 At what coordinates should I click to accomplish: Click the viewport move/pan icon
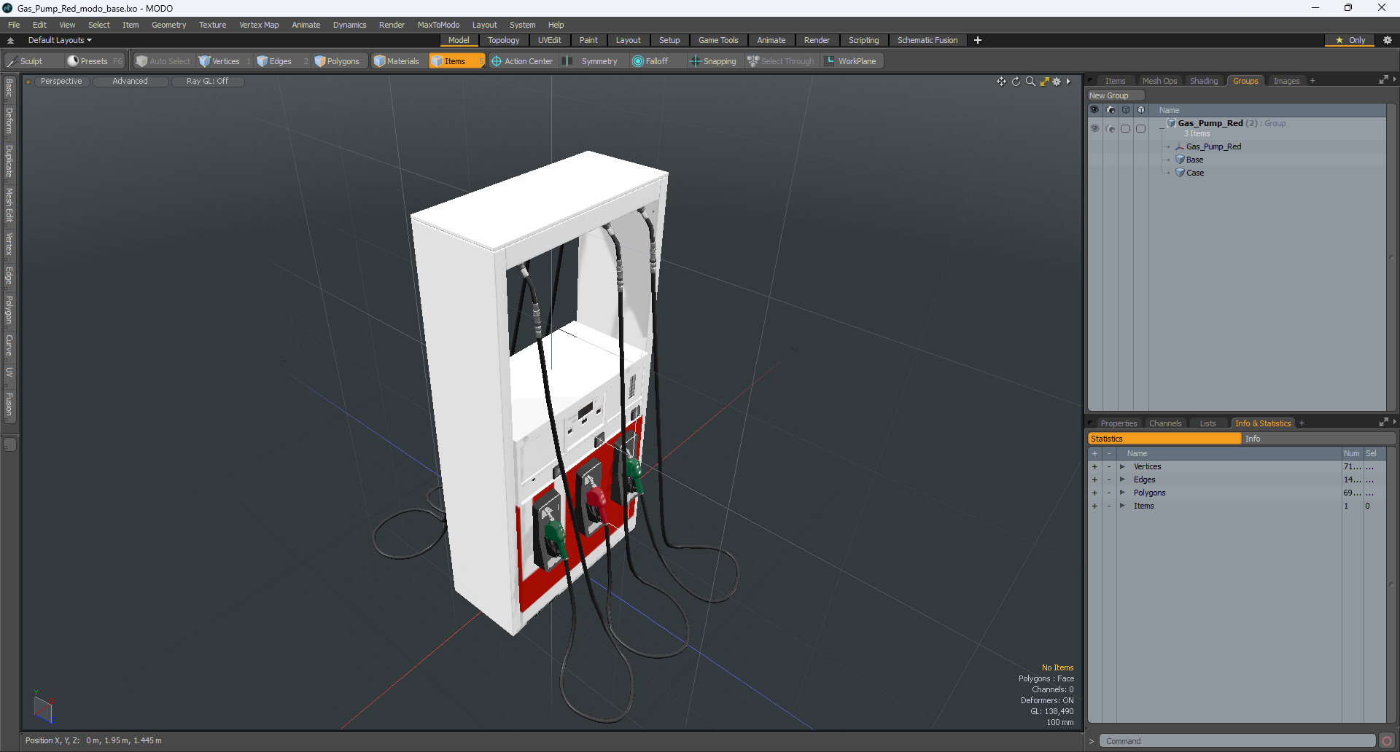(x=1001, y=82)
